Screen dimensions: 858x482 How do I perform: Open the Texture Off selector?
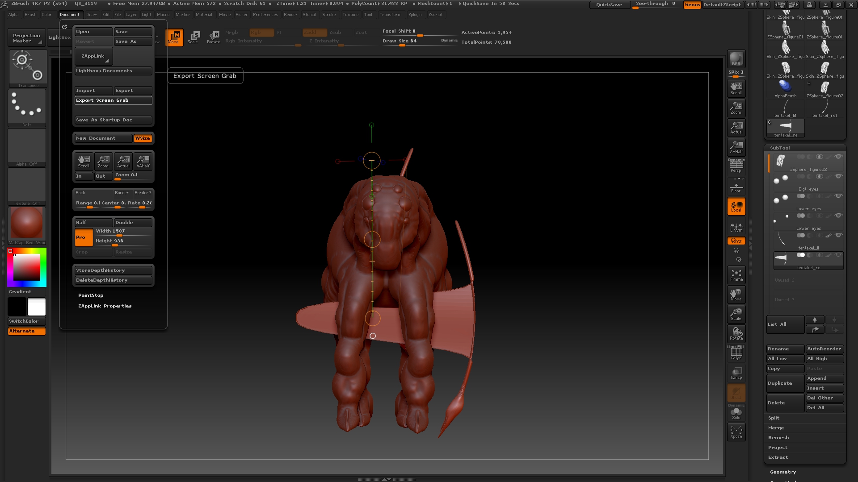[x=27, y=186]
